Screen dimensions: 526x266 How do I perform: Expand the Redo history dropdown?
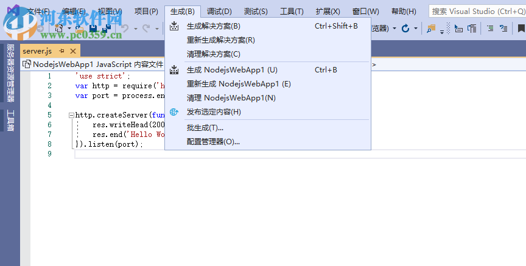[x=156, y=29]
